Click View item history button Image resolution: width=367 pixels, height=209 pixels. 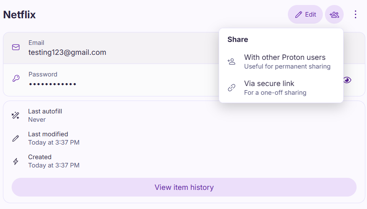pyautogui.click(x=184, y=187)
